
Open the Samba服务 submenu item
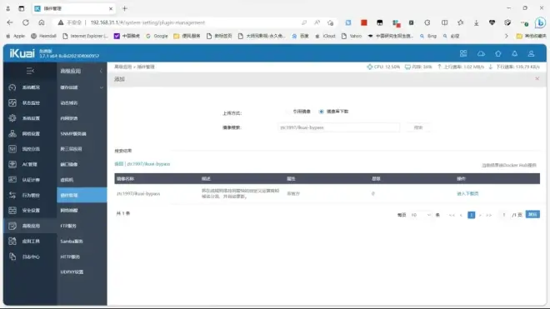pos(72,242)
